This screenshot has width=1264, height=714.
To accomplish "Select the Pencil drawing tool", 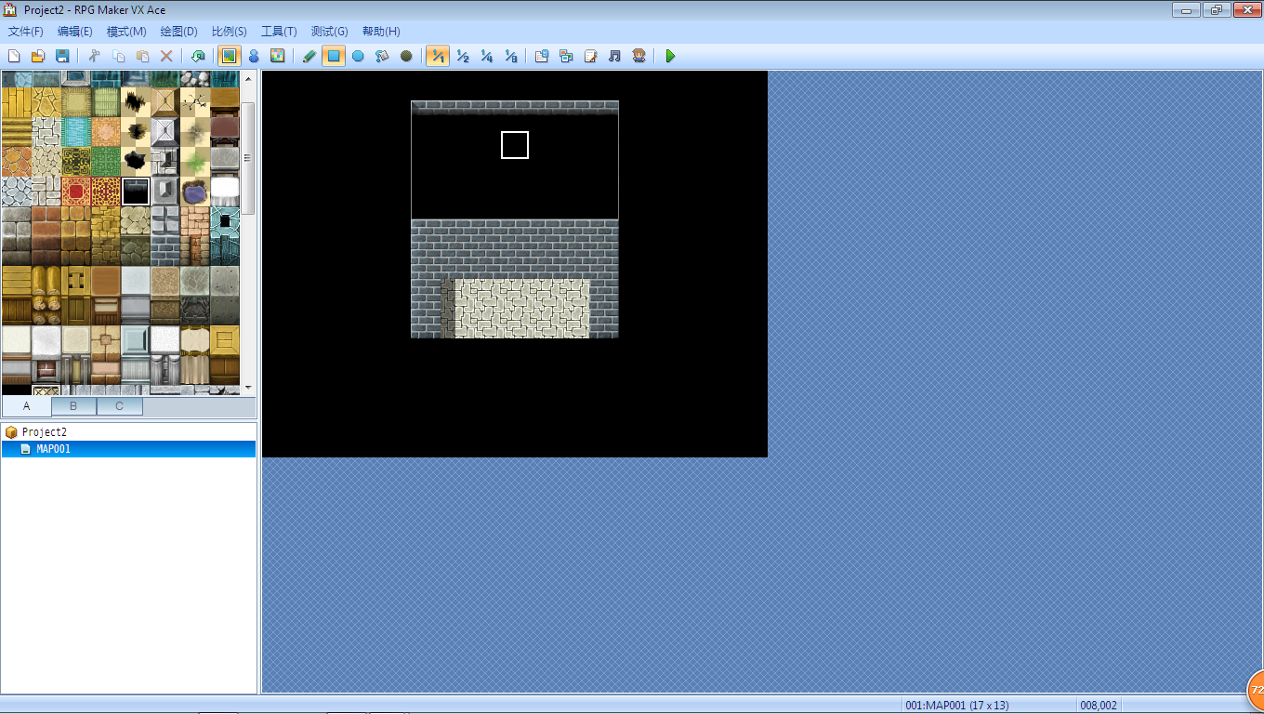I will [309, 56].
